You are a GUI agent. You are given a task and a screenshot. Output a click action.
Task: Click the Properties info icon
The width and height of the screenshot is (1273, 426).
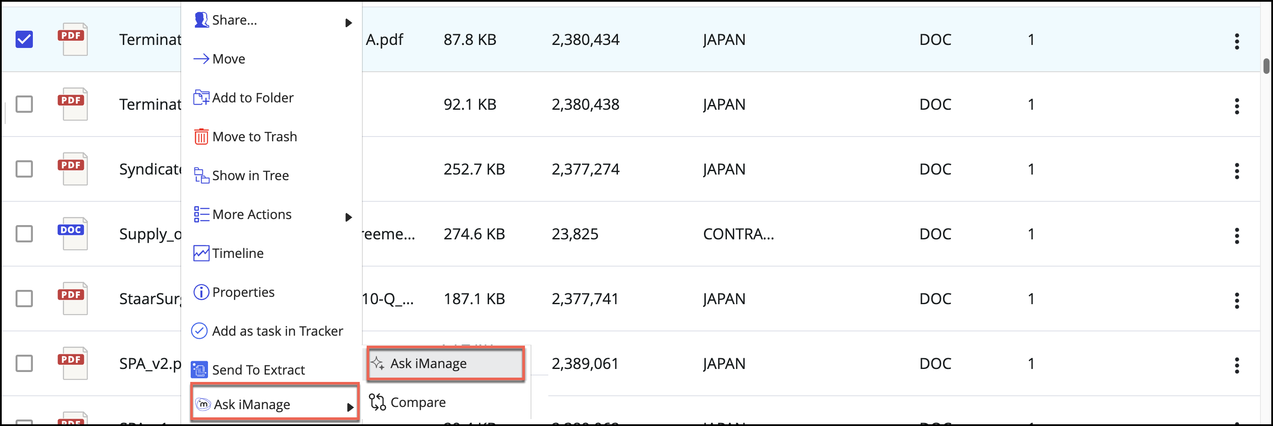point(201,292)
